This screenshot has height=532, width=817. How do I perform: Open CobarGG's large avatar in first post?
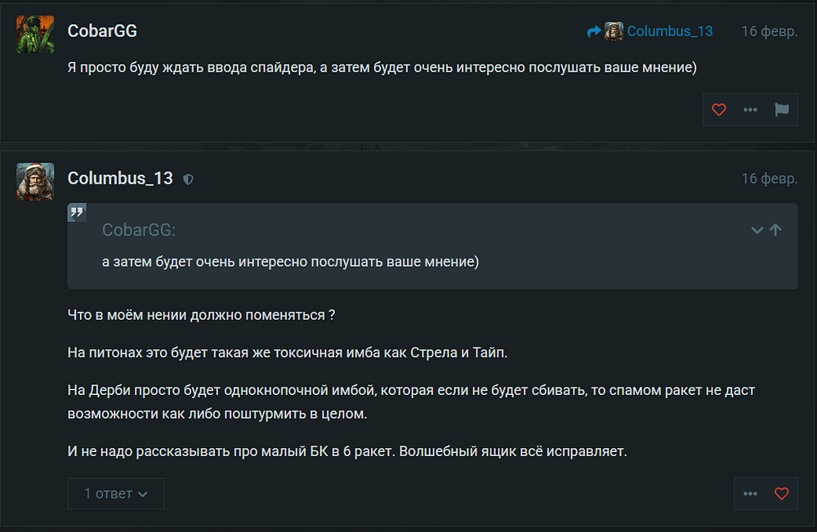tap(35, 35)
